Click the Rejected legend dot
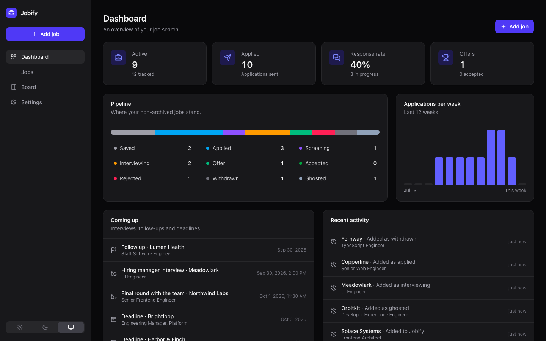 (115, 178)
